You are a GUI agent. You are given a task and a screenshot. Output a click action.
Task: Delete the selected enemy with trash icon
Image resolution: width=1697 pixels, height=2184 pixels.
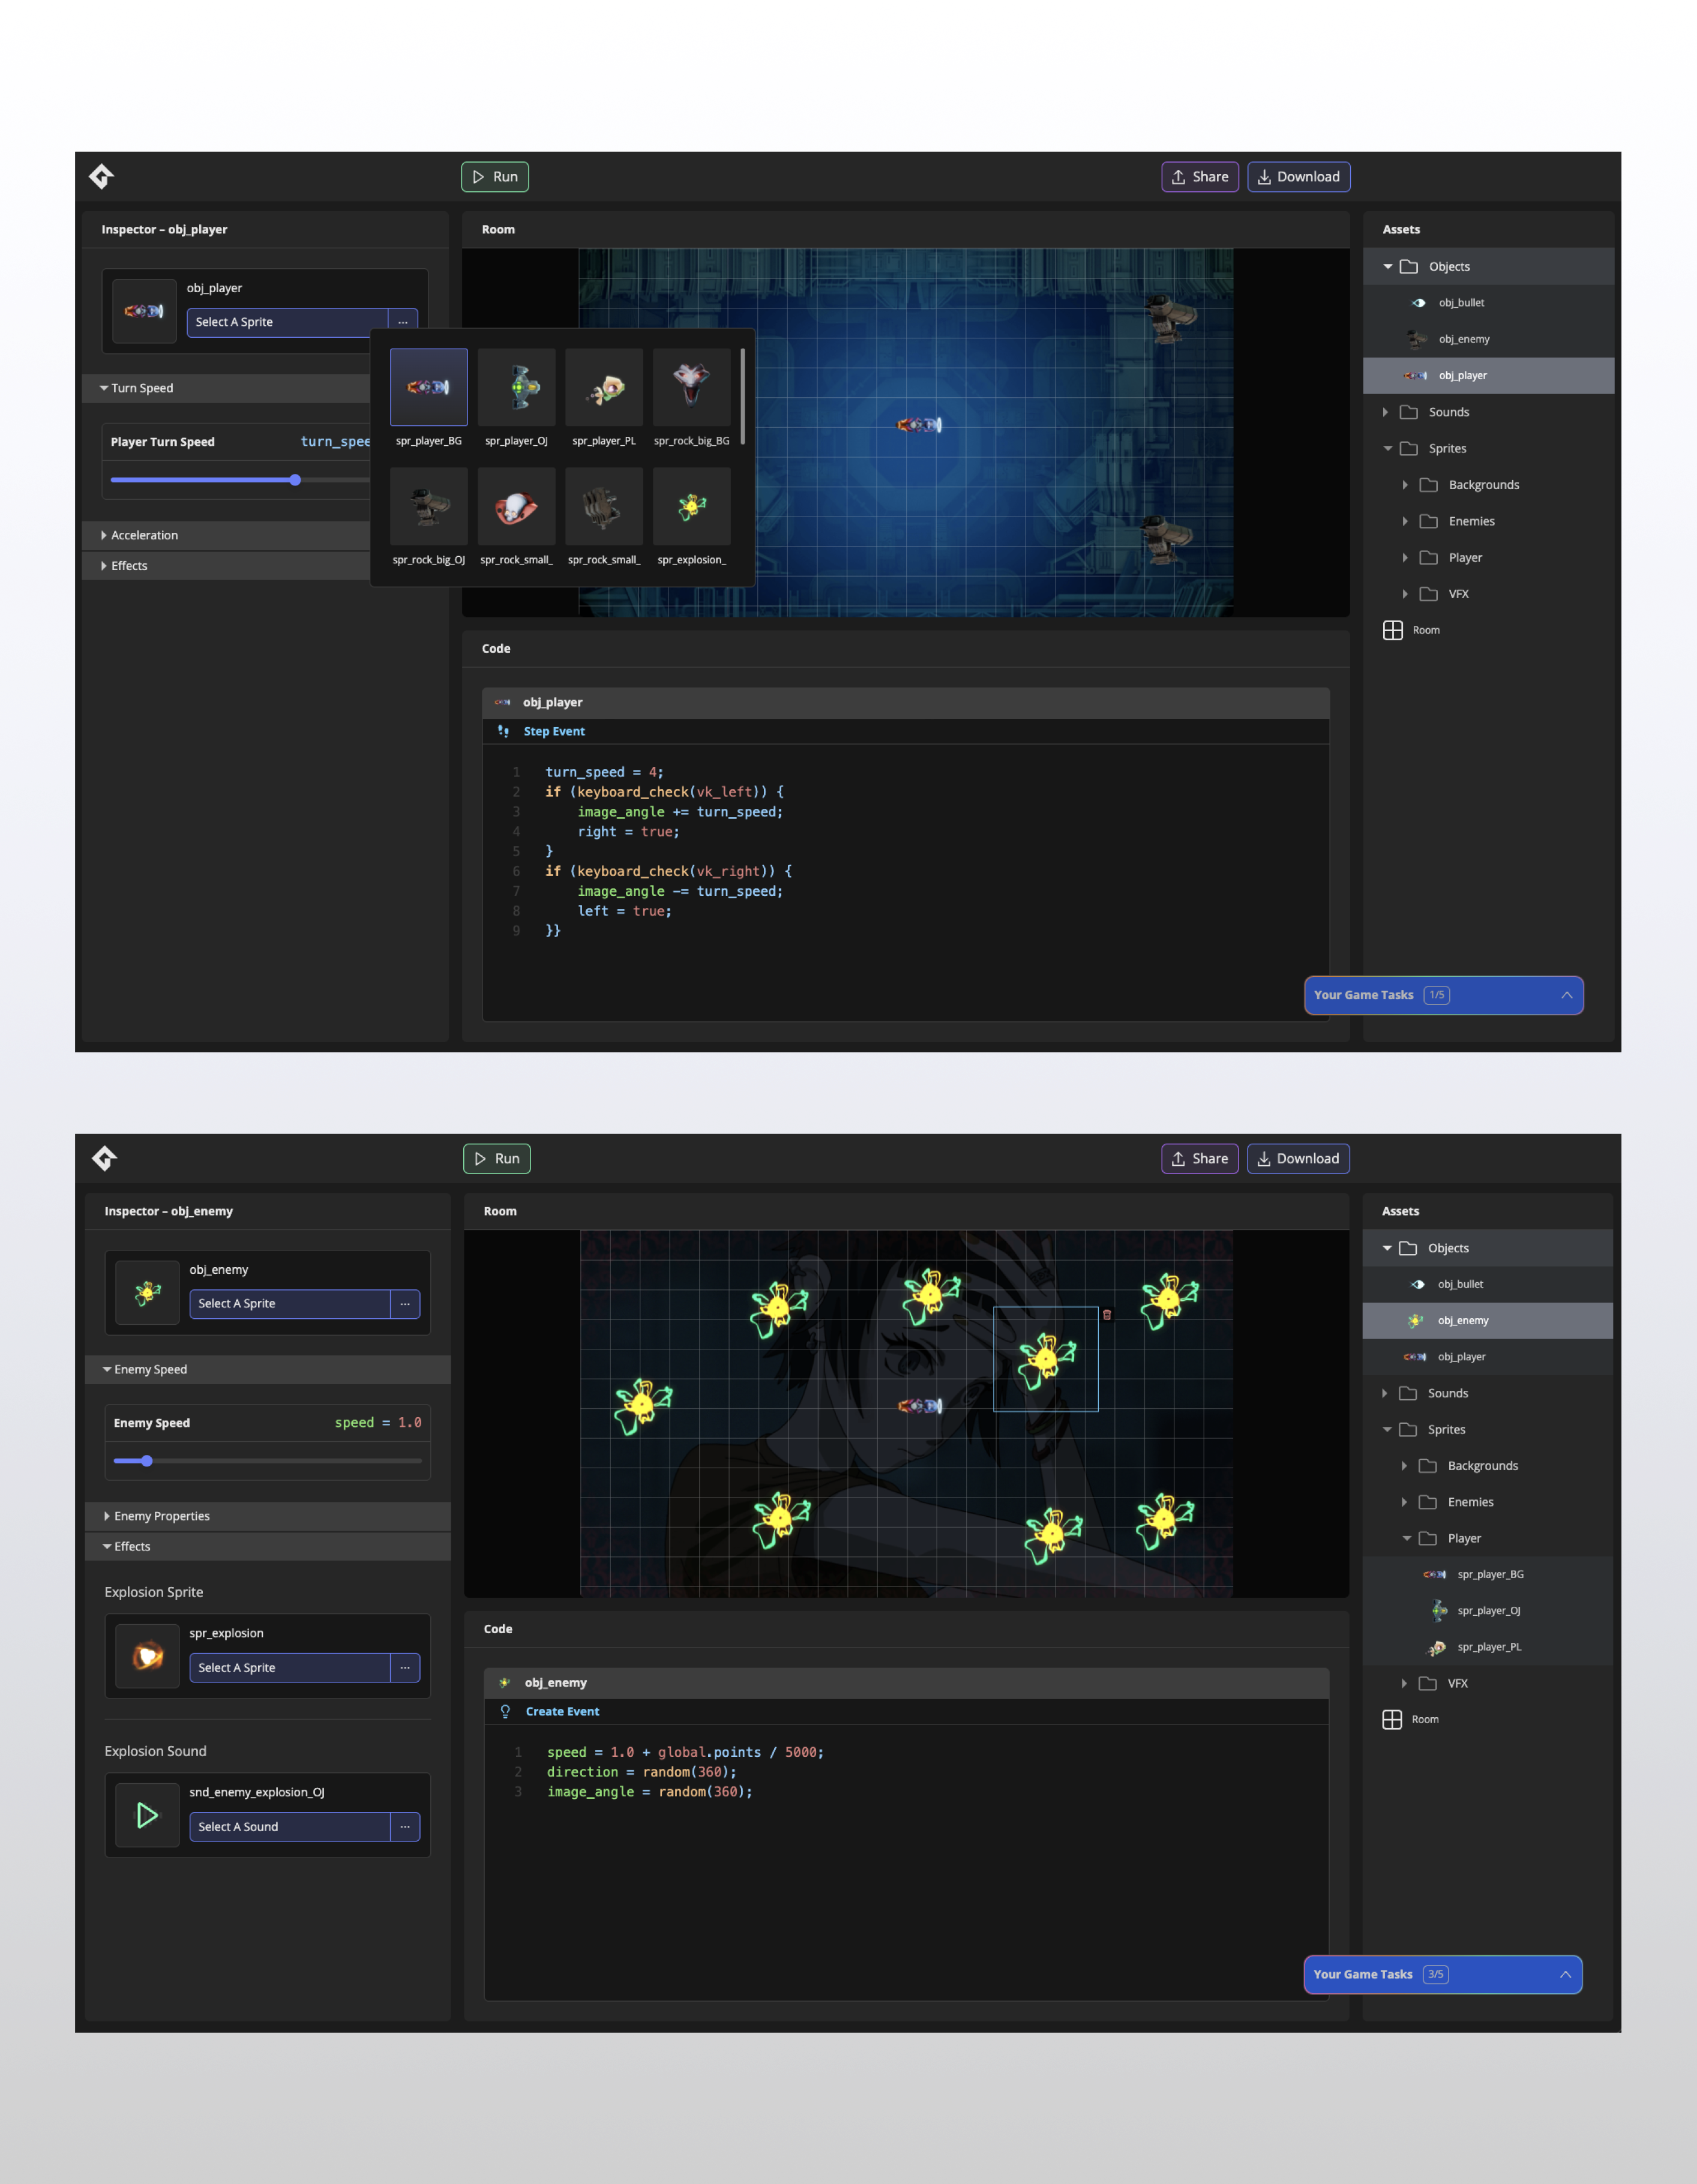click(1107, 1315)
